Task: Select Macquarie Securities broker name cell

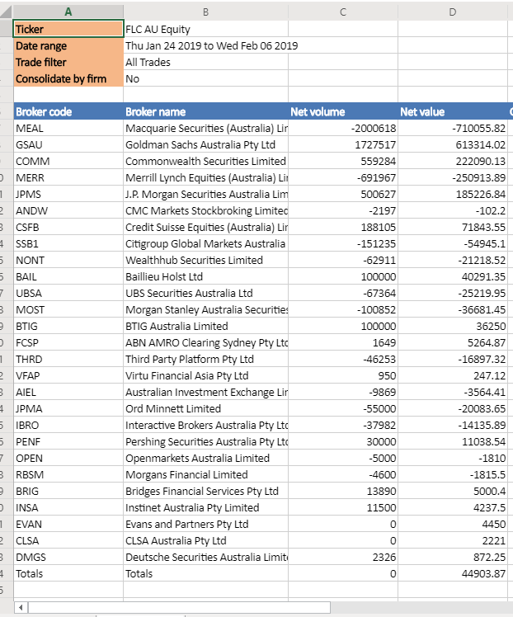Action: click(x=205, y=129)
